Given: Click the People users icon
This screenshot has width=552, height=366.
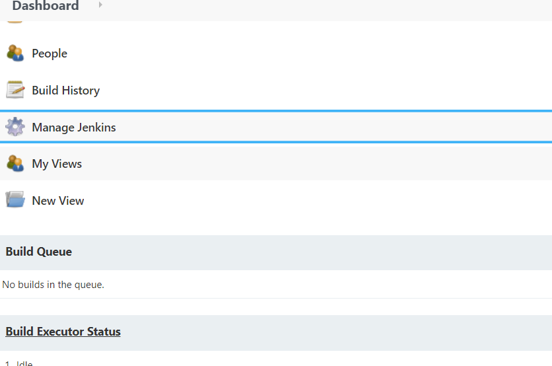Looking at the screenshot, I should [x=15, y=54].
